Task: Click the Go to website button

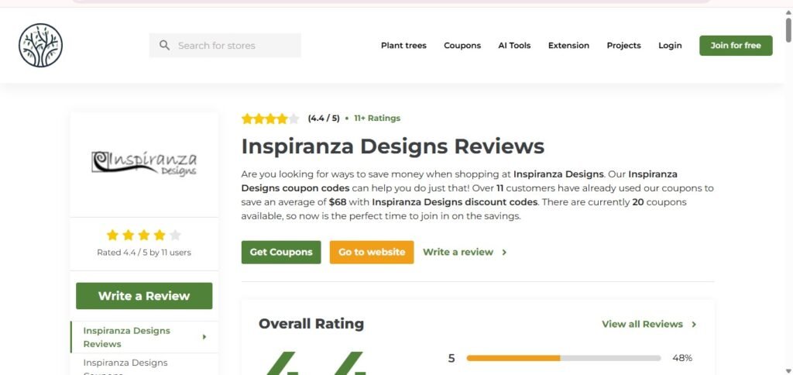Action: tap(372, 252)
